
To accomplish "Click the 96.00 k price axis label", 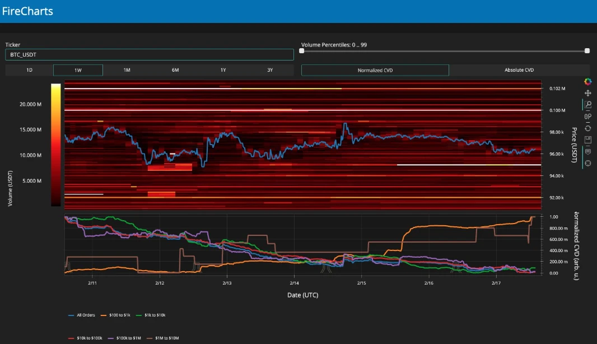I will point(556,154).
